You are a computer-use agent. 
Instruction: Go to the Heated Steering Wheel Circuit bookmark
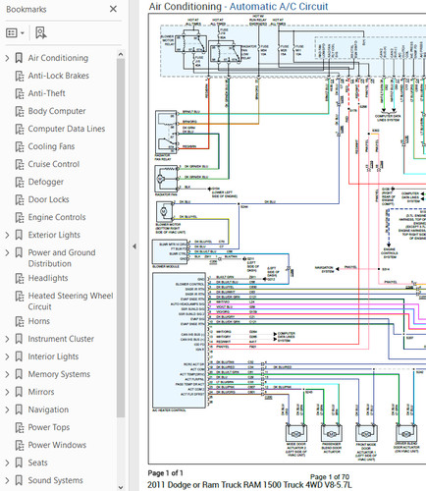71,301
